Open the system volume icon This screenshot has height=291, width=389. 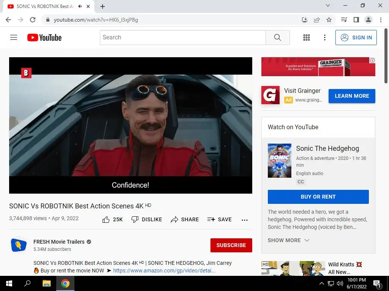tap(340, 283)
